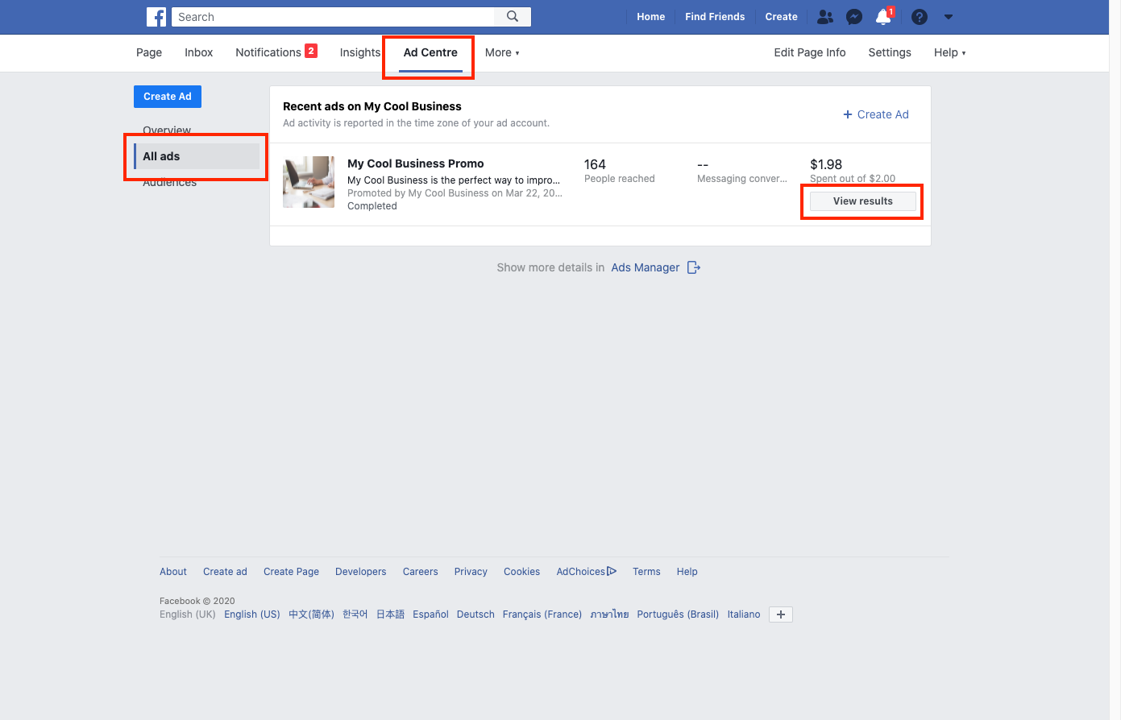
Task: Click the Create Page footer link
Action: point(291,572)
